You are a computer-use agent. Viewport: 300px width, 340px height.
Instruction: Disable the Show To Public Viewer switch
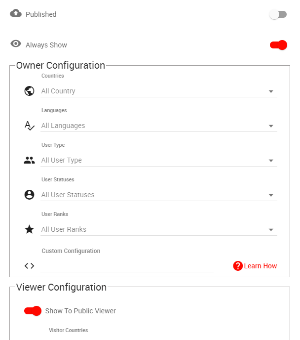pyautogui.click(x=33, y=311)
